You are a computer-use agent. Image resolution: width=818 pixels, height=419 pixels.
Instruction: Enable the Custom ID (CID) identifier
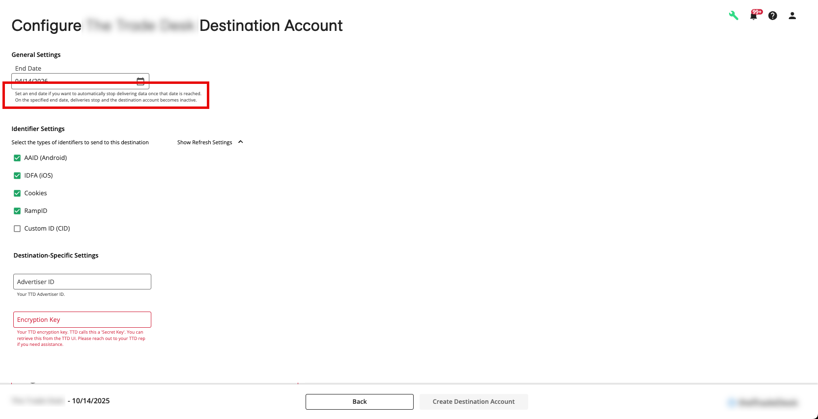pos(17,228)
